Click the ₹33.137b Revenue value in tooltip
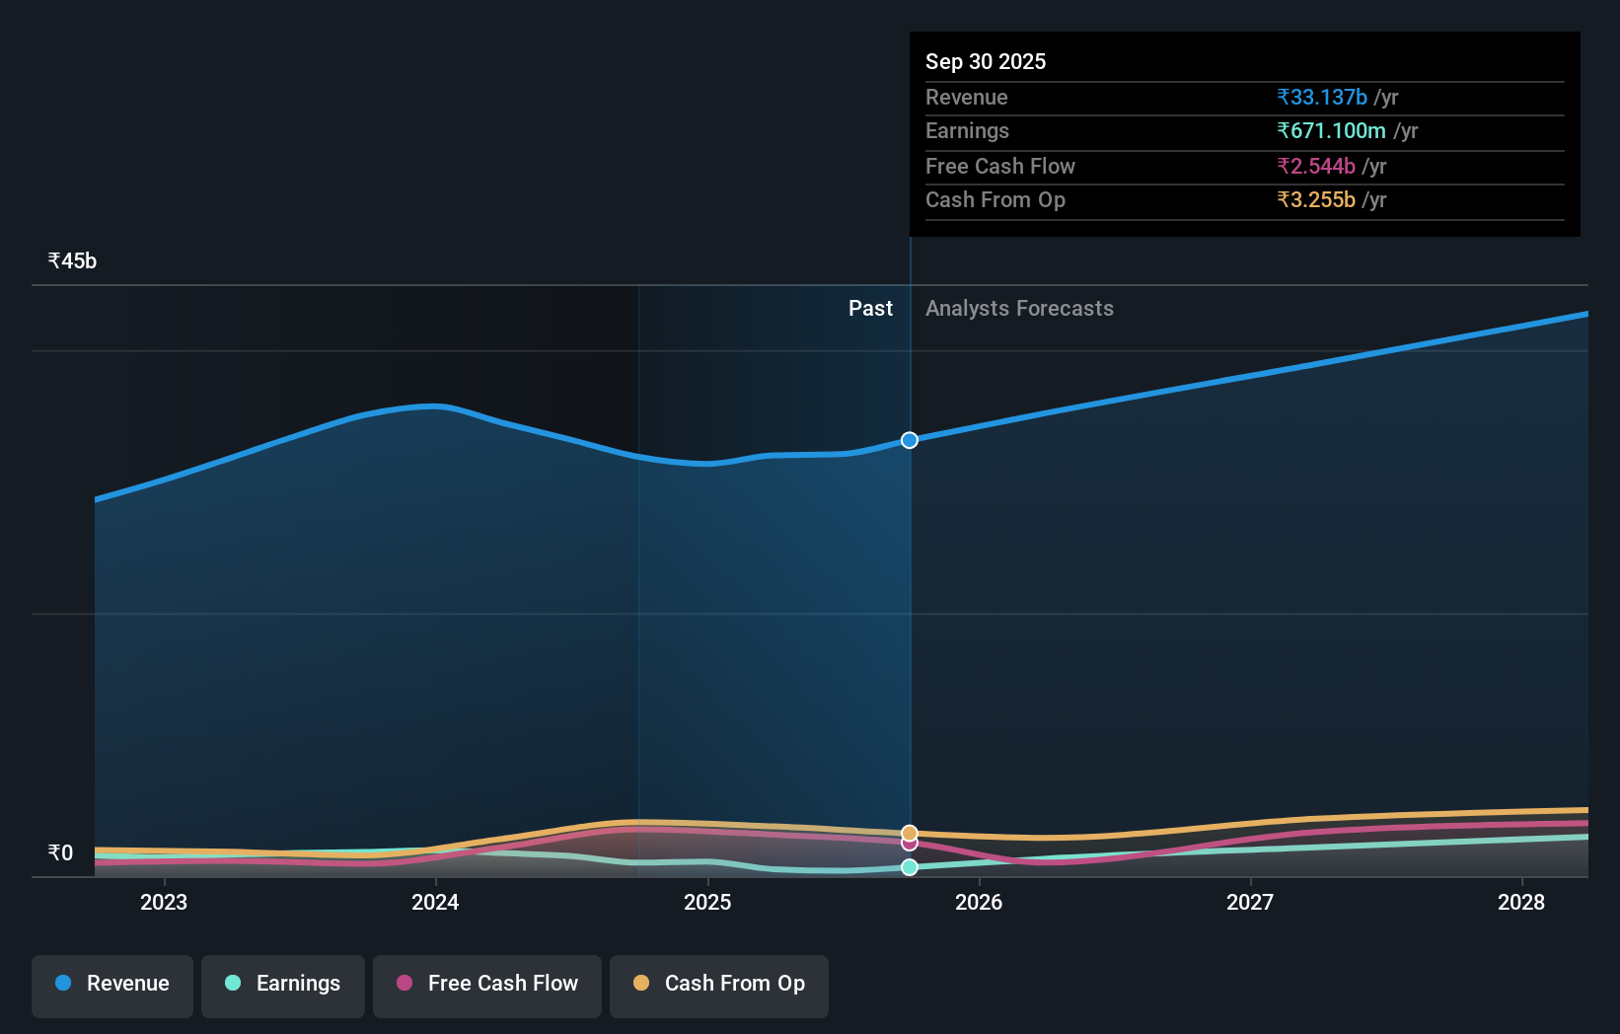1620x1034 pixels. [x=1321, y=97]
